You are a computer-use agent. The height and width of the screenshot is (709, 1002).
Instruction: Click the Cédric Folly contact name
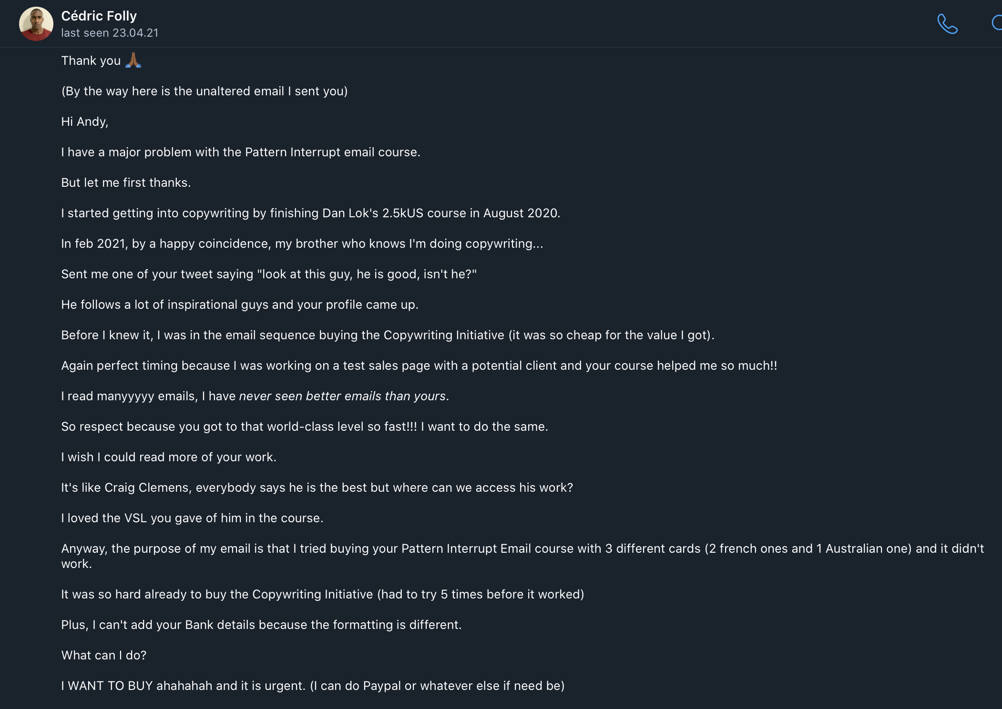click(x=99, y=16)
